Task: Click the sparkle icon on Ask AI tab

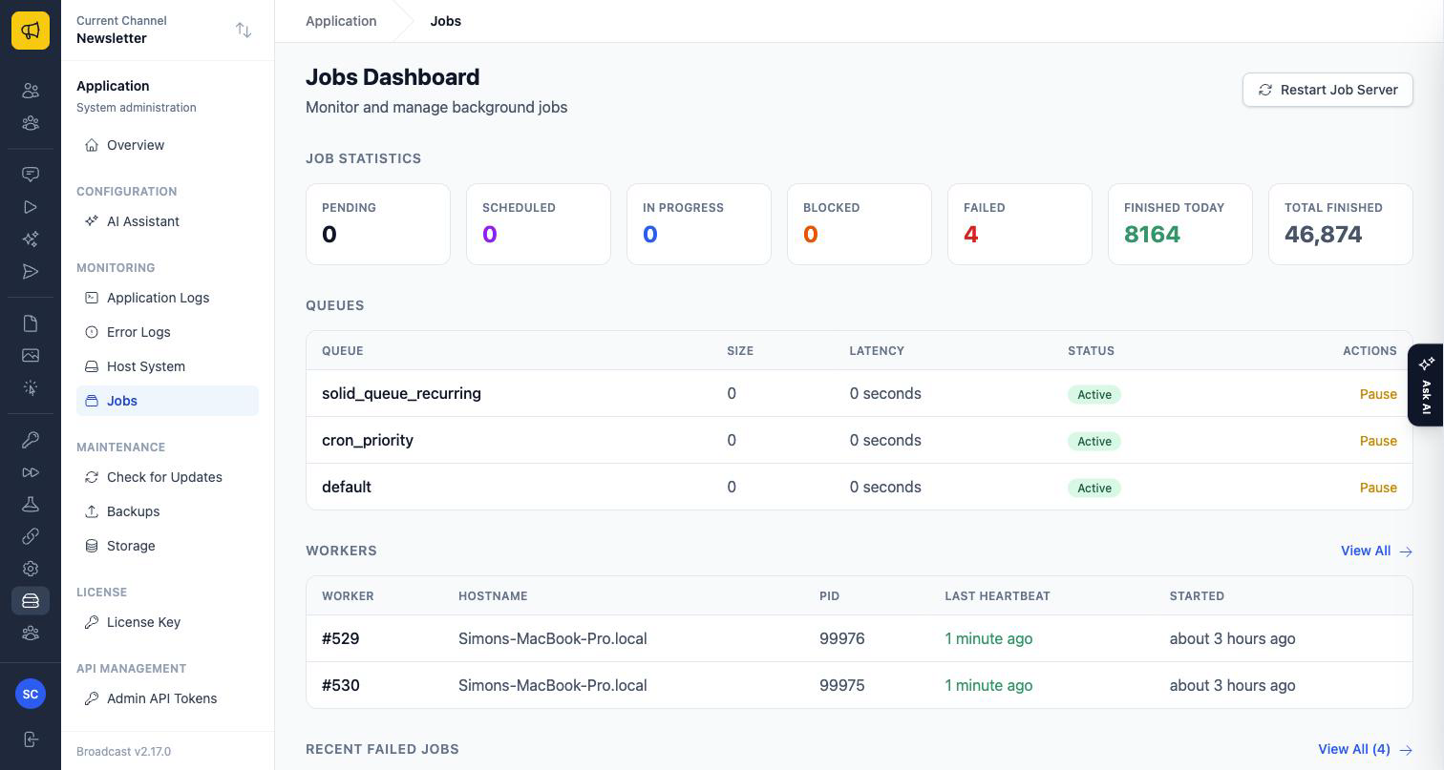Action: [1426, 364]
